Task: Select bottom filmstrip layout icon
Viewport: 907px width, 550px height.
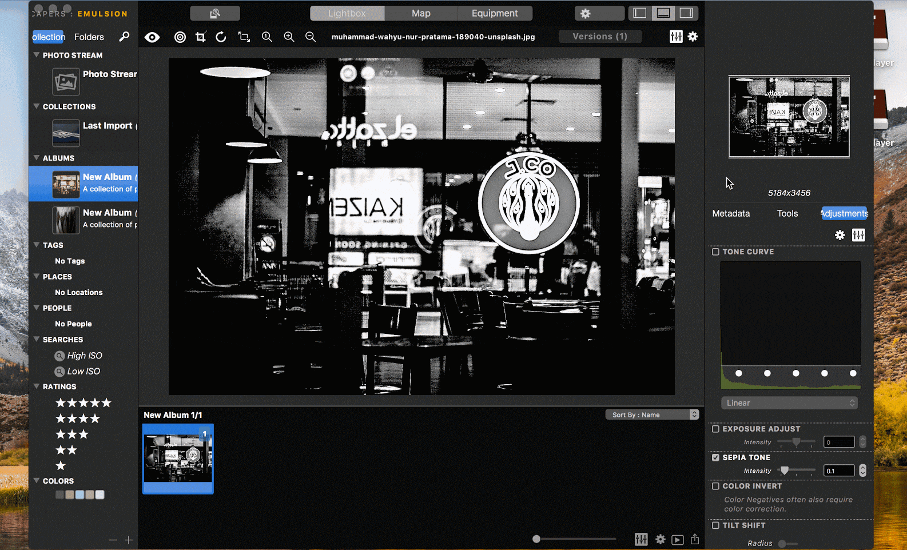Action: pyautogui.click(x=663, y=13)
